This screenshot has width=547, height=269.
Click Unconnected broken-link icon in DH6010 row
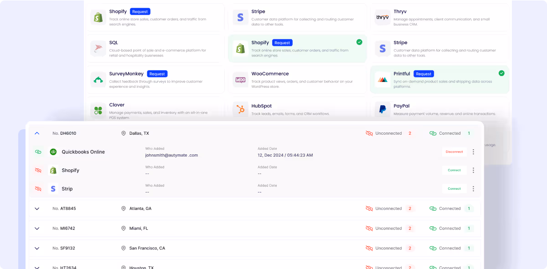(x=369, y=133)
